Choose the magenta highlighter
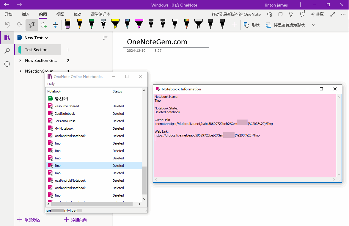The image size is (349, 226). (139, 24)
